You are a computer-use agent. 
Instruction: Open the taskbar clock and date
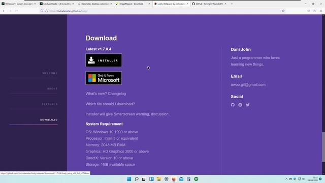coord(313,179)
